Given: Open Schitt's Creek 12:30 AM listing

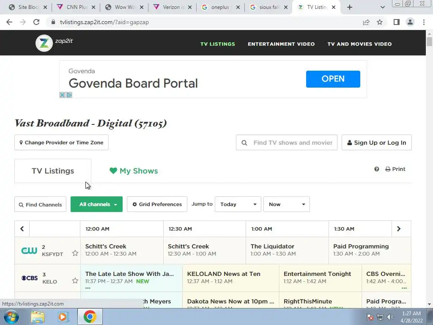Looking at the screenshot, I should (205, 250).
